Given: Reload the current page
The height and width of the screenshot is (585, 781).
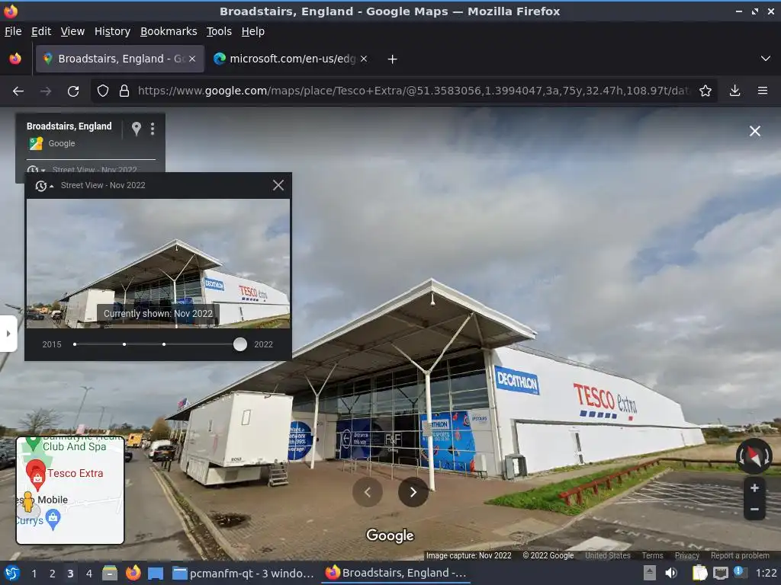Looking at the screenshot, I should coord(73,91).
